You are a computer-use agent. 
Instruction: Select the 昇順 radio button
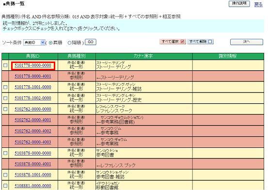[x=50, y=43]
